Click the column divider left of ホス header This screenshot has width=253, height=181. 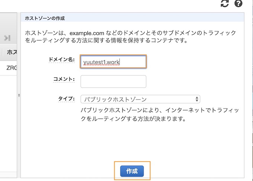tap(2, 52)
